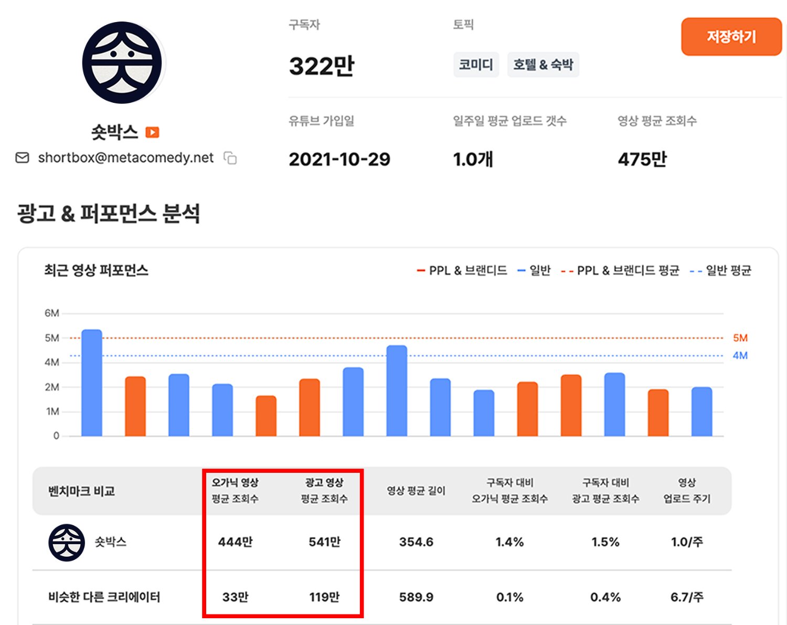This screenshot has width=787, height=625.
Task: Click the 1.4% organic ratio value
Action: pos(509,542)
